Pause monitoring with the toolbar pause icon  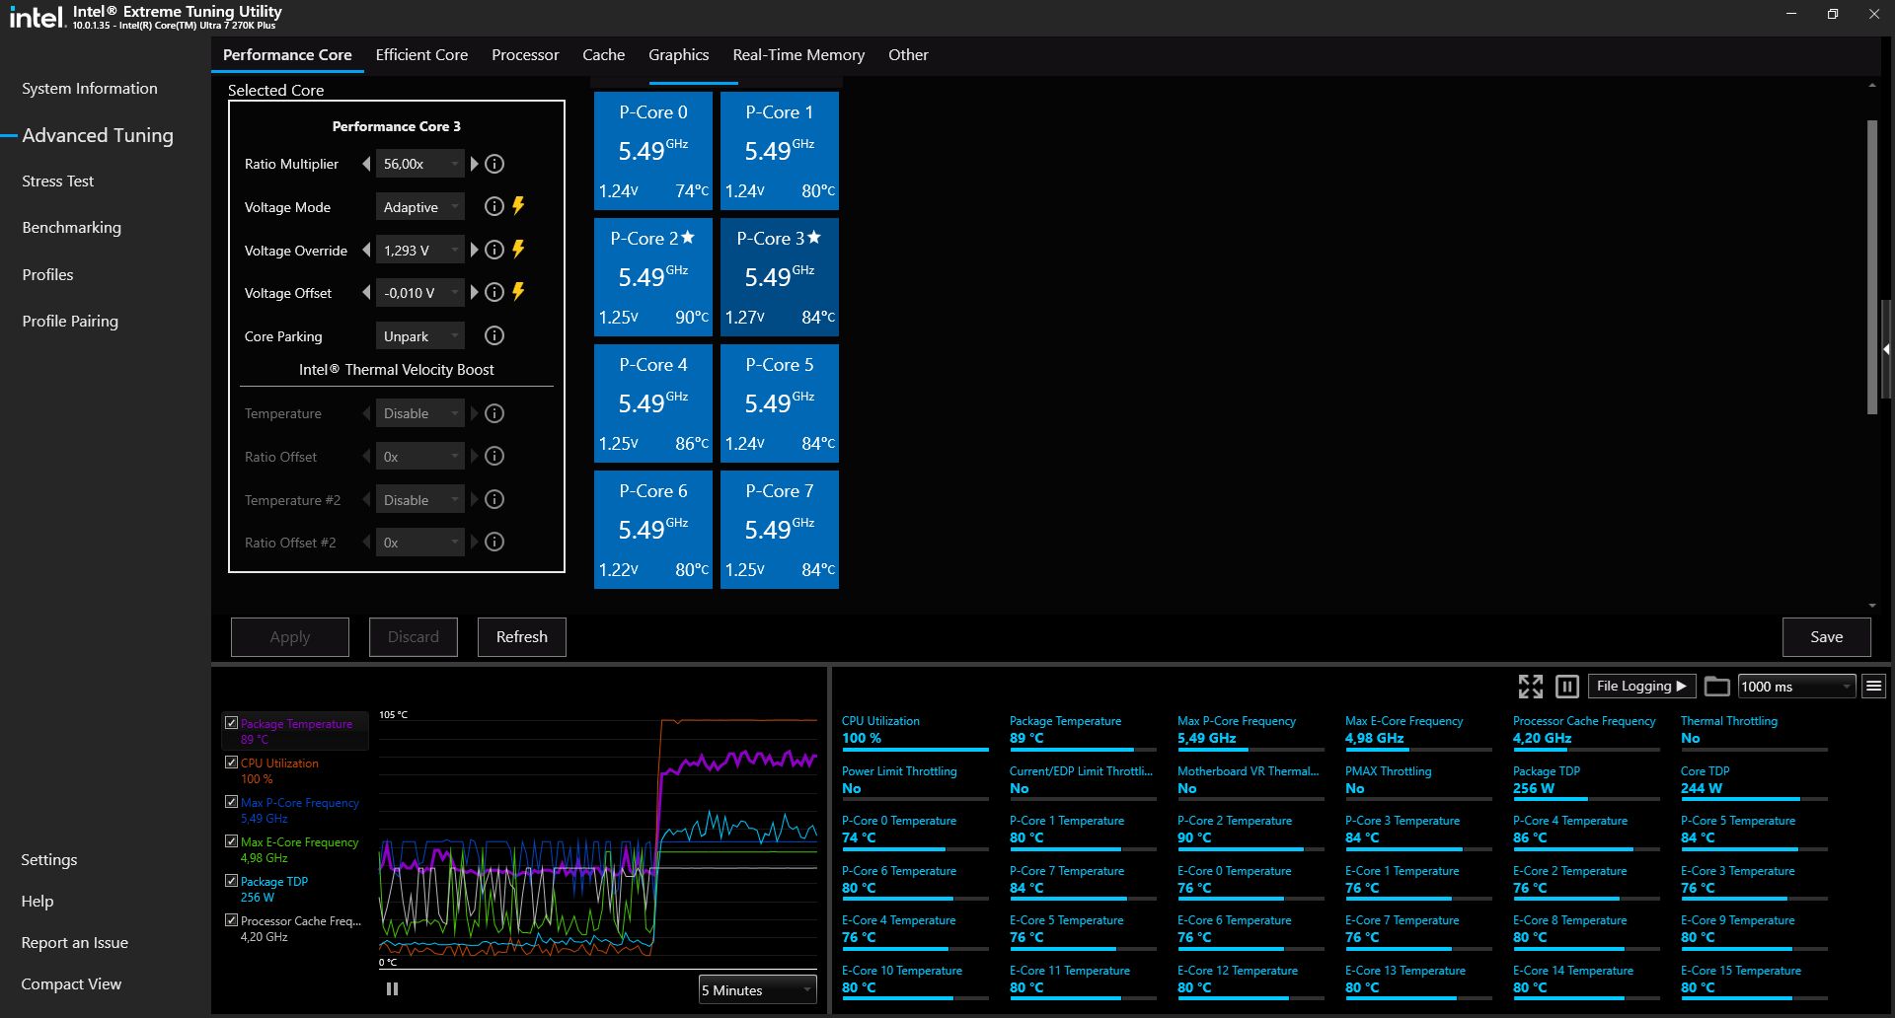tap(1566, 687)
